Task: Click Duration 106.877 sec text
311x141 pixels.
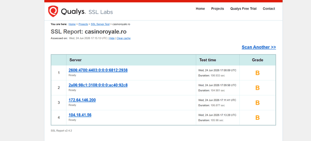Action: pyautogui.click(x=211, y=105)
